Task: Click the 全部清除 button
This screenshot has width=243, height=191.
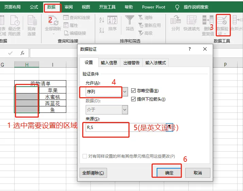Action: coord(93,173)
